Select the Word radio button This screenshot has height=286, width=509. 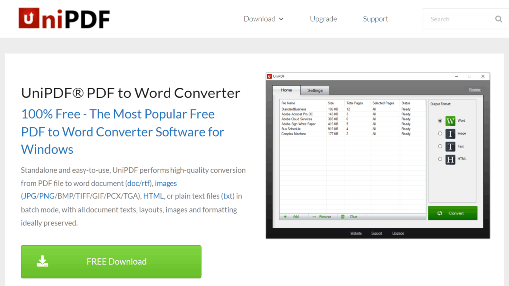[x=440, y=121]
